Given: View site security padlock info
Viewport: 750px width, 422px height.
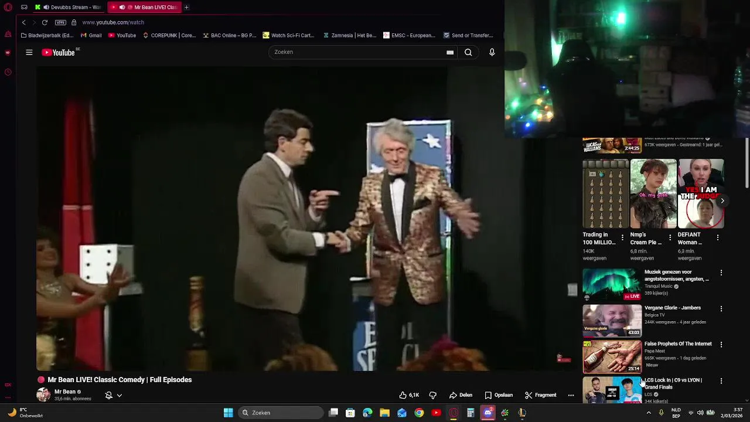Looking at the screenshot, I should [x=74, y=22].
